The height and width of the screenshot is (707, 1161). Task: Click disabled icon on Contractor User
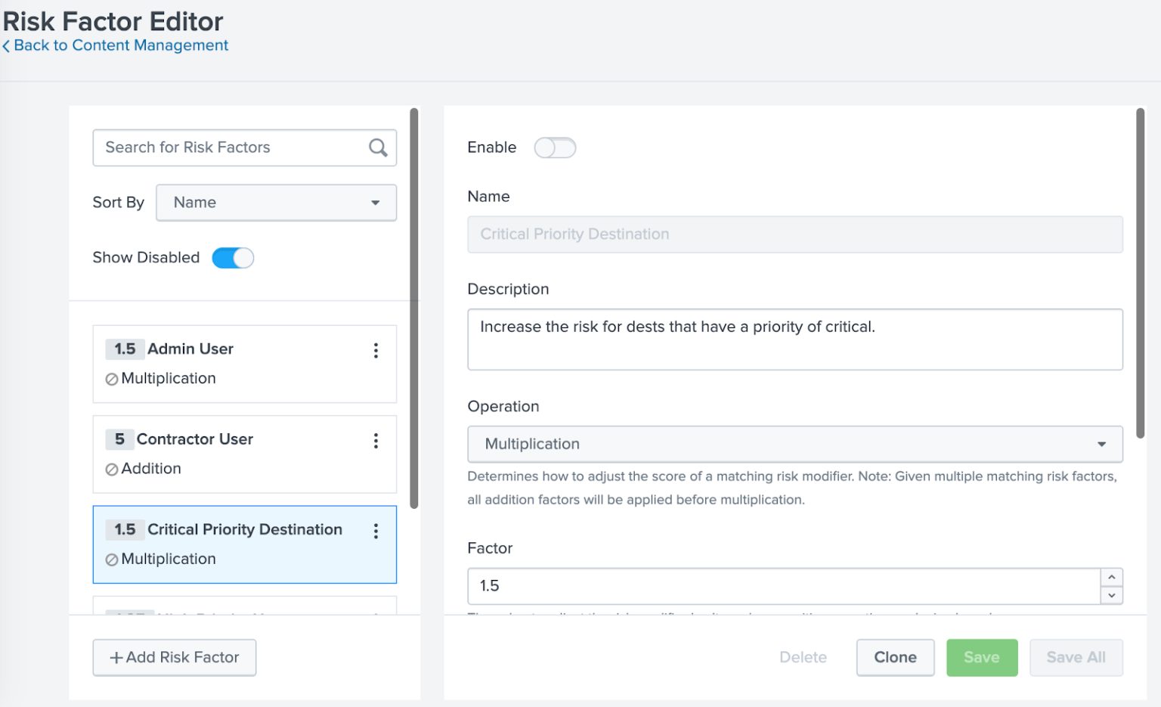[x=112, y=470]
